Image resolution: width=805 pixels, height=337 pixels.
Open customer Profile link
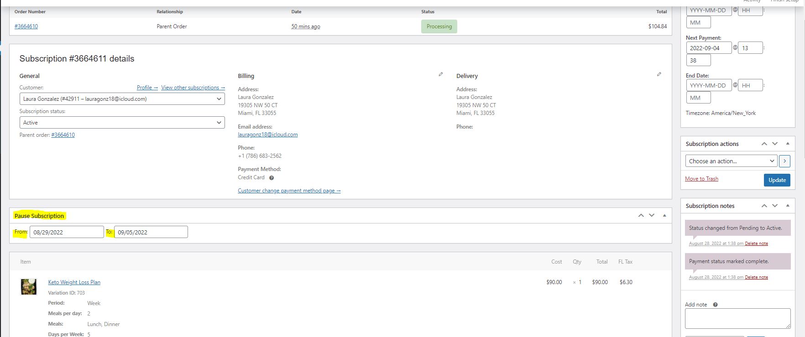click(147, 88)
